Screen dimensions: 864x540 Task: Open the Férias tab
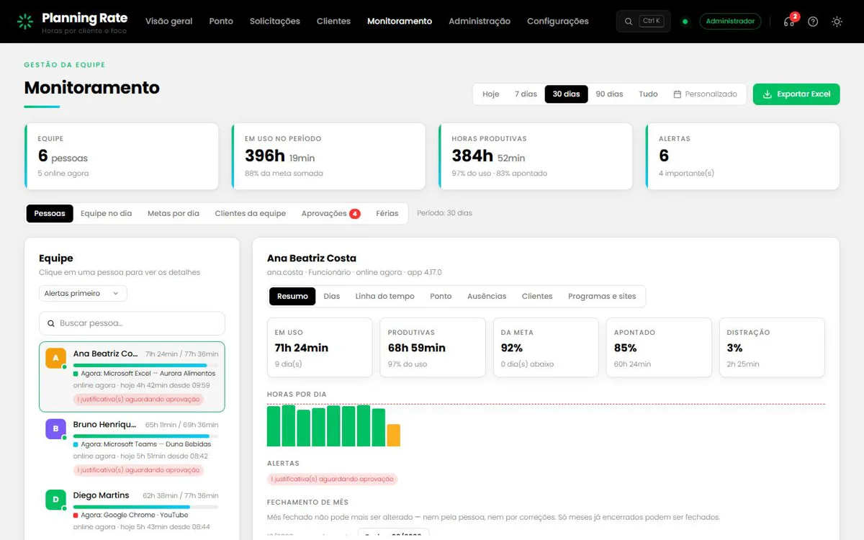[387, 213]
